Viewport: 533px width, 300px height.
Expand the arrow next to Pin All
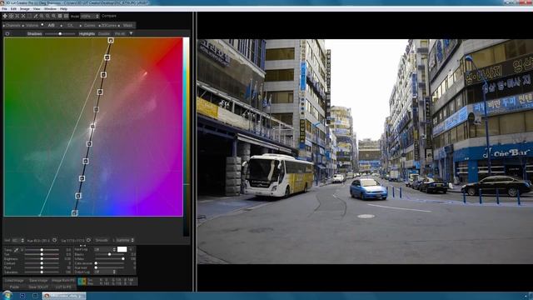point(131,33)
